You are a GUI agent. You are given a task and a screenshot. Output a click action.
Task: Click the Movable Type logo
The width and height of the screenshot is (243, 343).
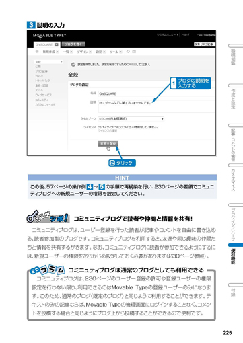pyautogui.click(x=49, y=36)
